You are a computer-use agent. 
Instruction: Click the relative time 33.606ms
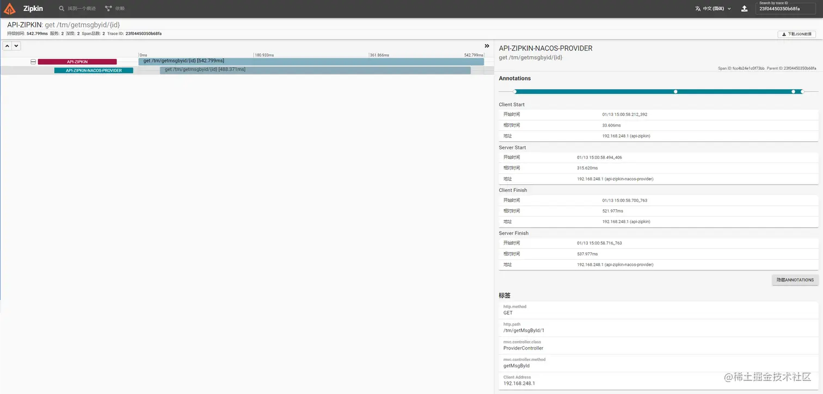pyautogui.click(x=611, y=126)
